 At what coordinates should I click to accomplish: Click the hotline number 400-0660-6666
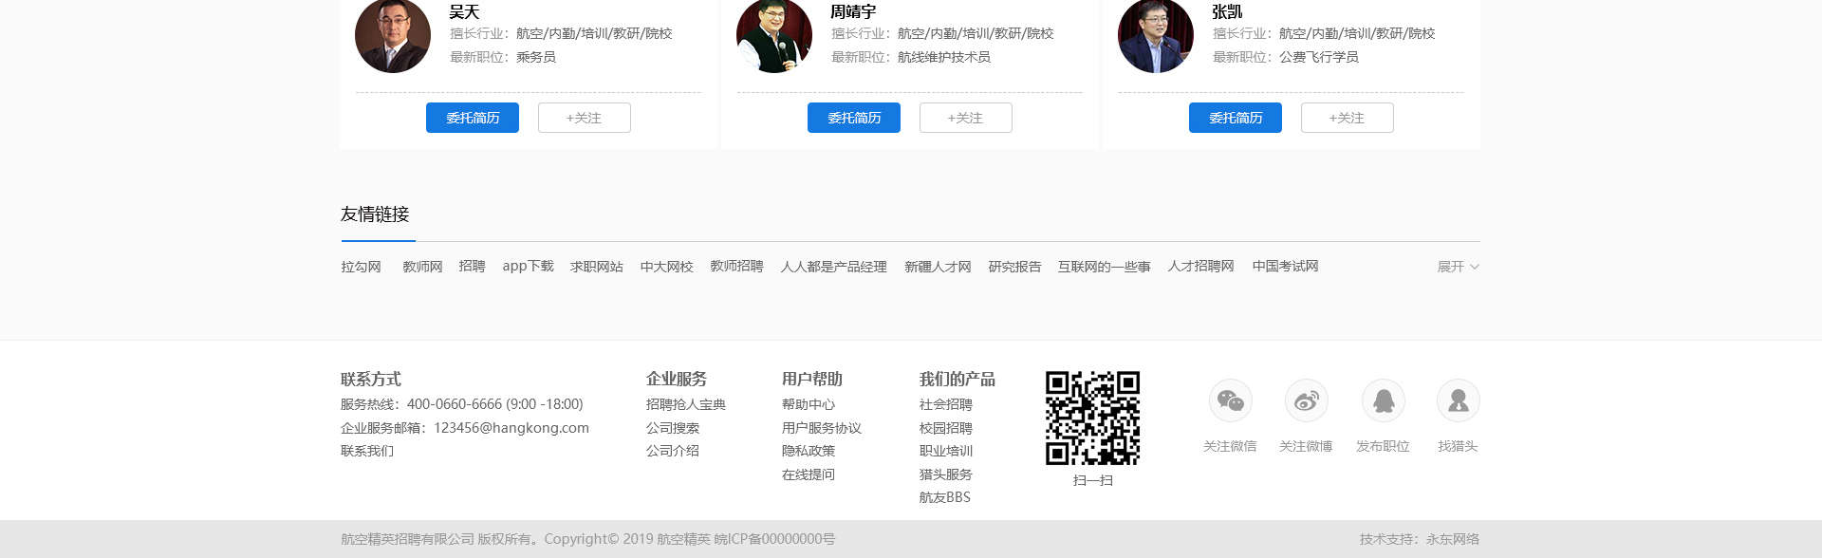click(x=455, y=404)
